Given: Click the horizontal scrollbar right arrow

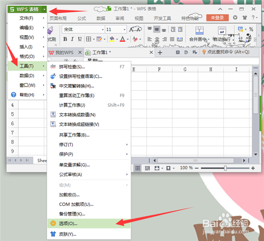Looking at the screenshot, I should (x=244, y=161).
